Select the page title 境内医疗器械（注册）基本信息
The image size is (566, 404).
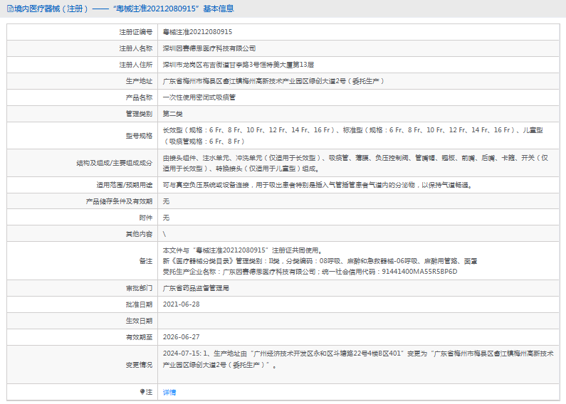124,9
